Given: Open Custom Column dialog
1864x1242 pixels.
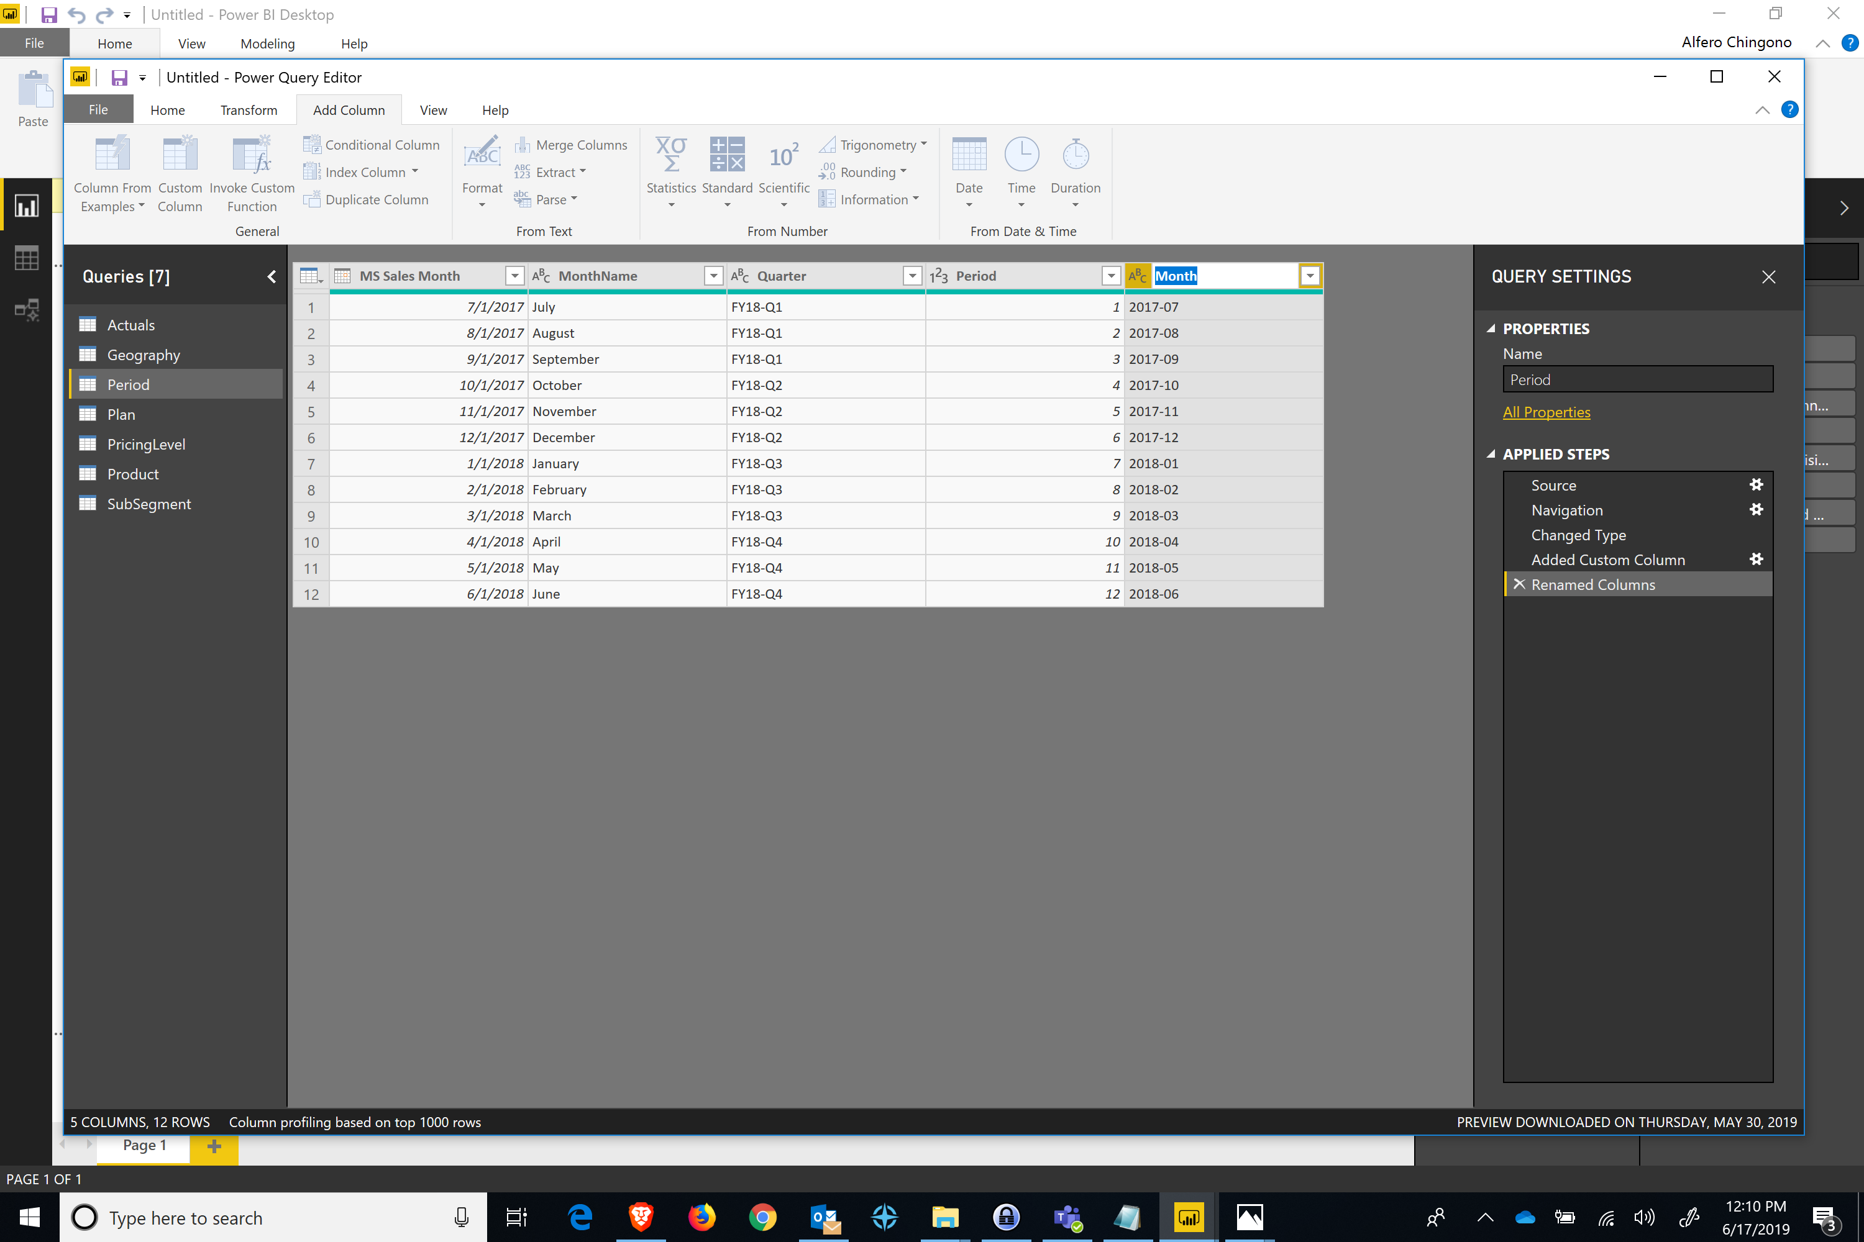Looking at the screenshot, I should (x=180, y=173).
